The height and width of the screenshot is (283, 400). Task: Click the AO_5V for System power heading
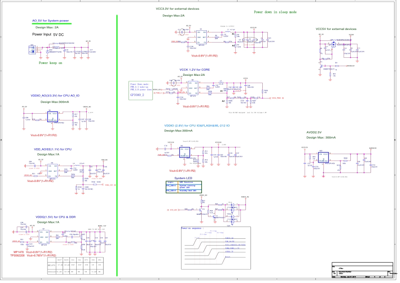[x=51, y=21]
